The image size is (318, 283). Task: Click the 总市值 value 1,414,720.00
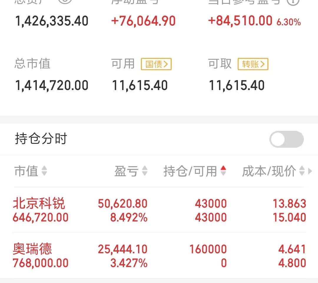point(52,85)
